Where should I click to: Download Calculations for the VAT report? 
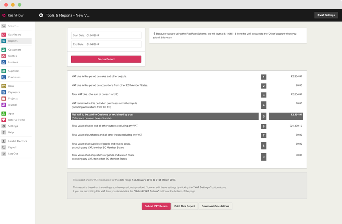click(215, 206)
